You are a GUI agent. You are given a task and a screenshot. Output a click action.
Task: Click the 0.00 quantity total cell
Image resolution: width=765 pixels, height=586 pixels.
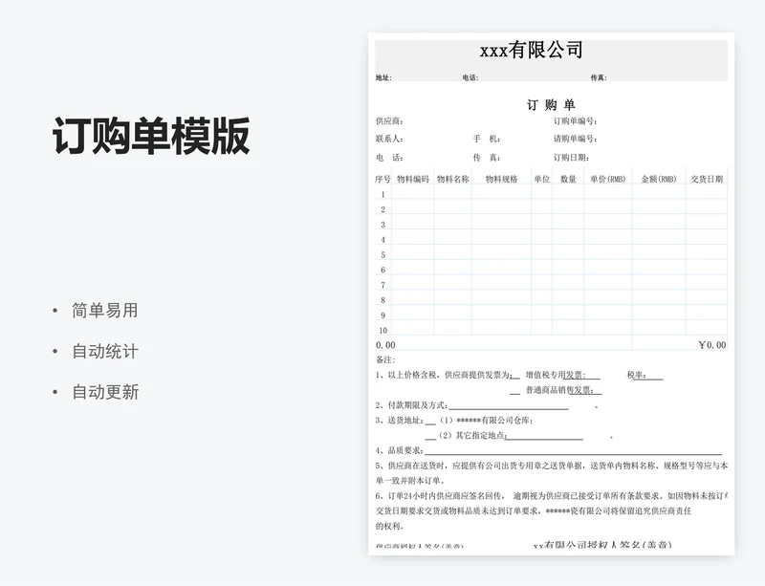[385, 345]
